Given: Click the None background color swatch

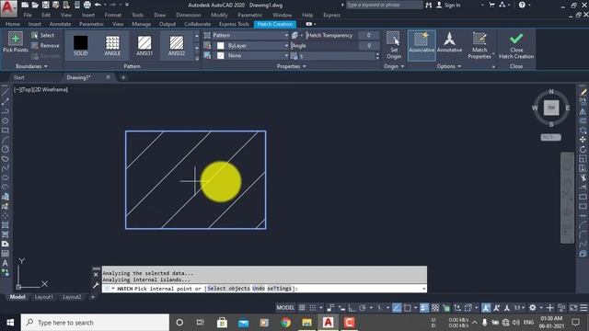Looking at the screenshot, I should pyautogui.click(x=221, y=55).
